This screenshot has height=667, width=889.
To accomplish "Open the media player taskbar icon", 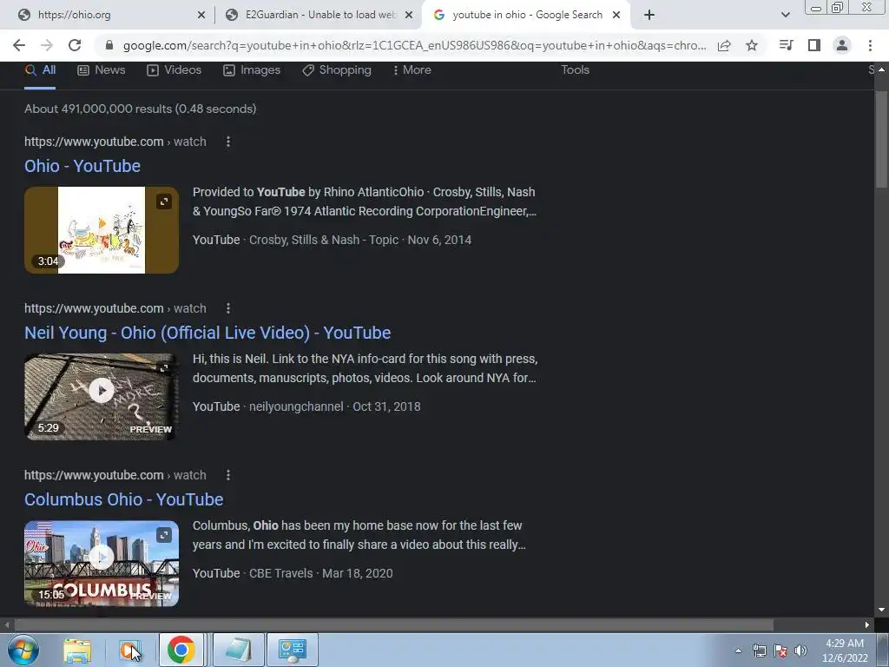I will (x=130, y=650).
